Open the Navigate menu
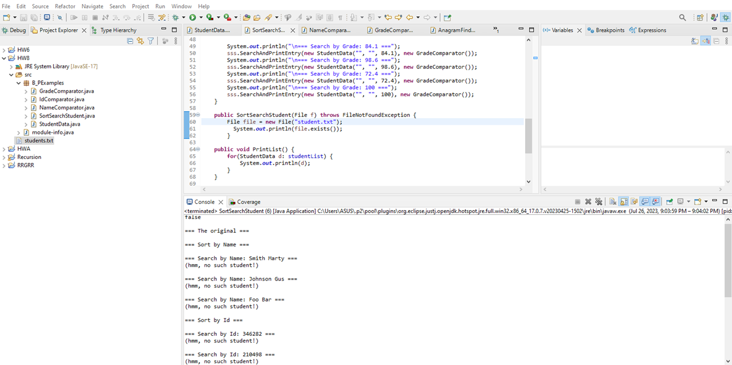This screenshot has height=365, width=732. 92,6
